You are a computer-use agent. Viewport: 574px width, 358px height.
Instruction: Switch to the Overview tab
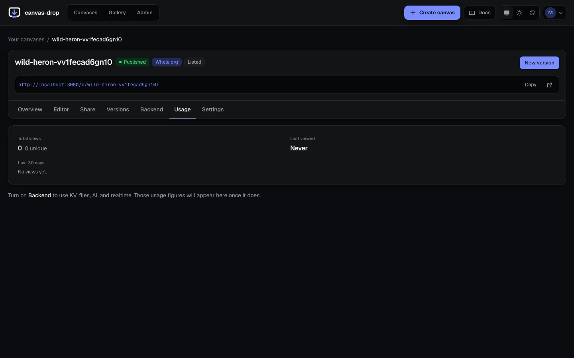(30, 109)
